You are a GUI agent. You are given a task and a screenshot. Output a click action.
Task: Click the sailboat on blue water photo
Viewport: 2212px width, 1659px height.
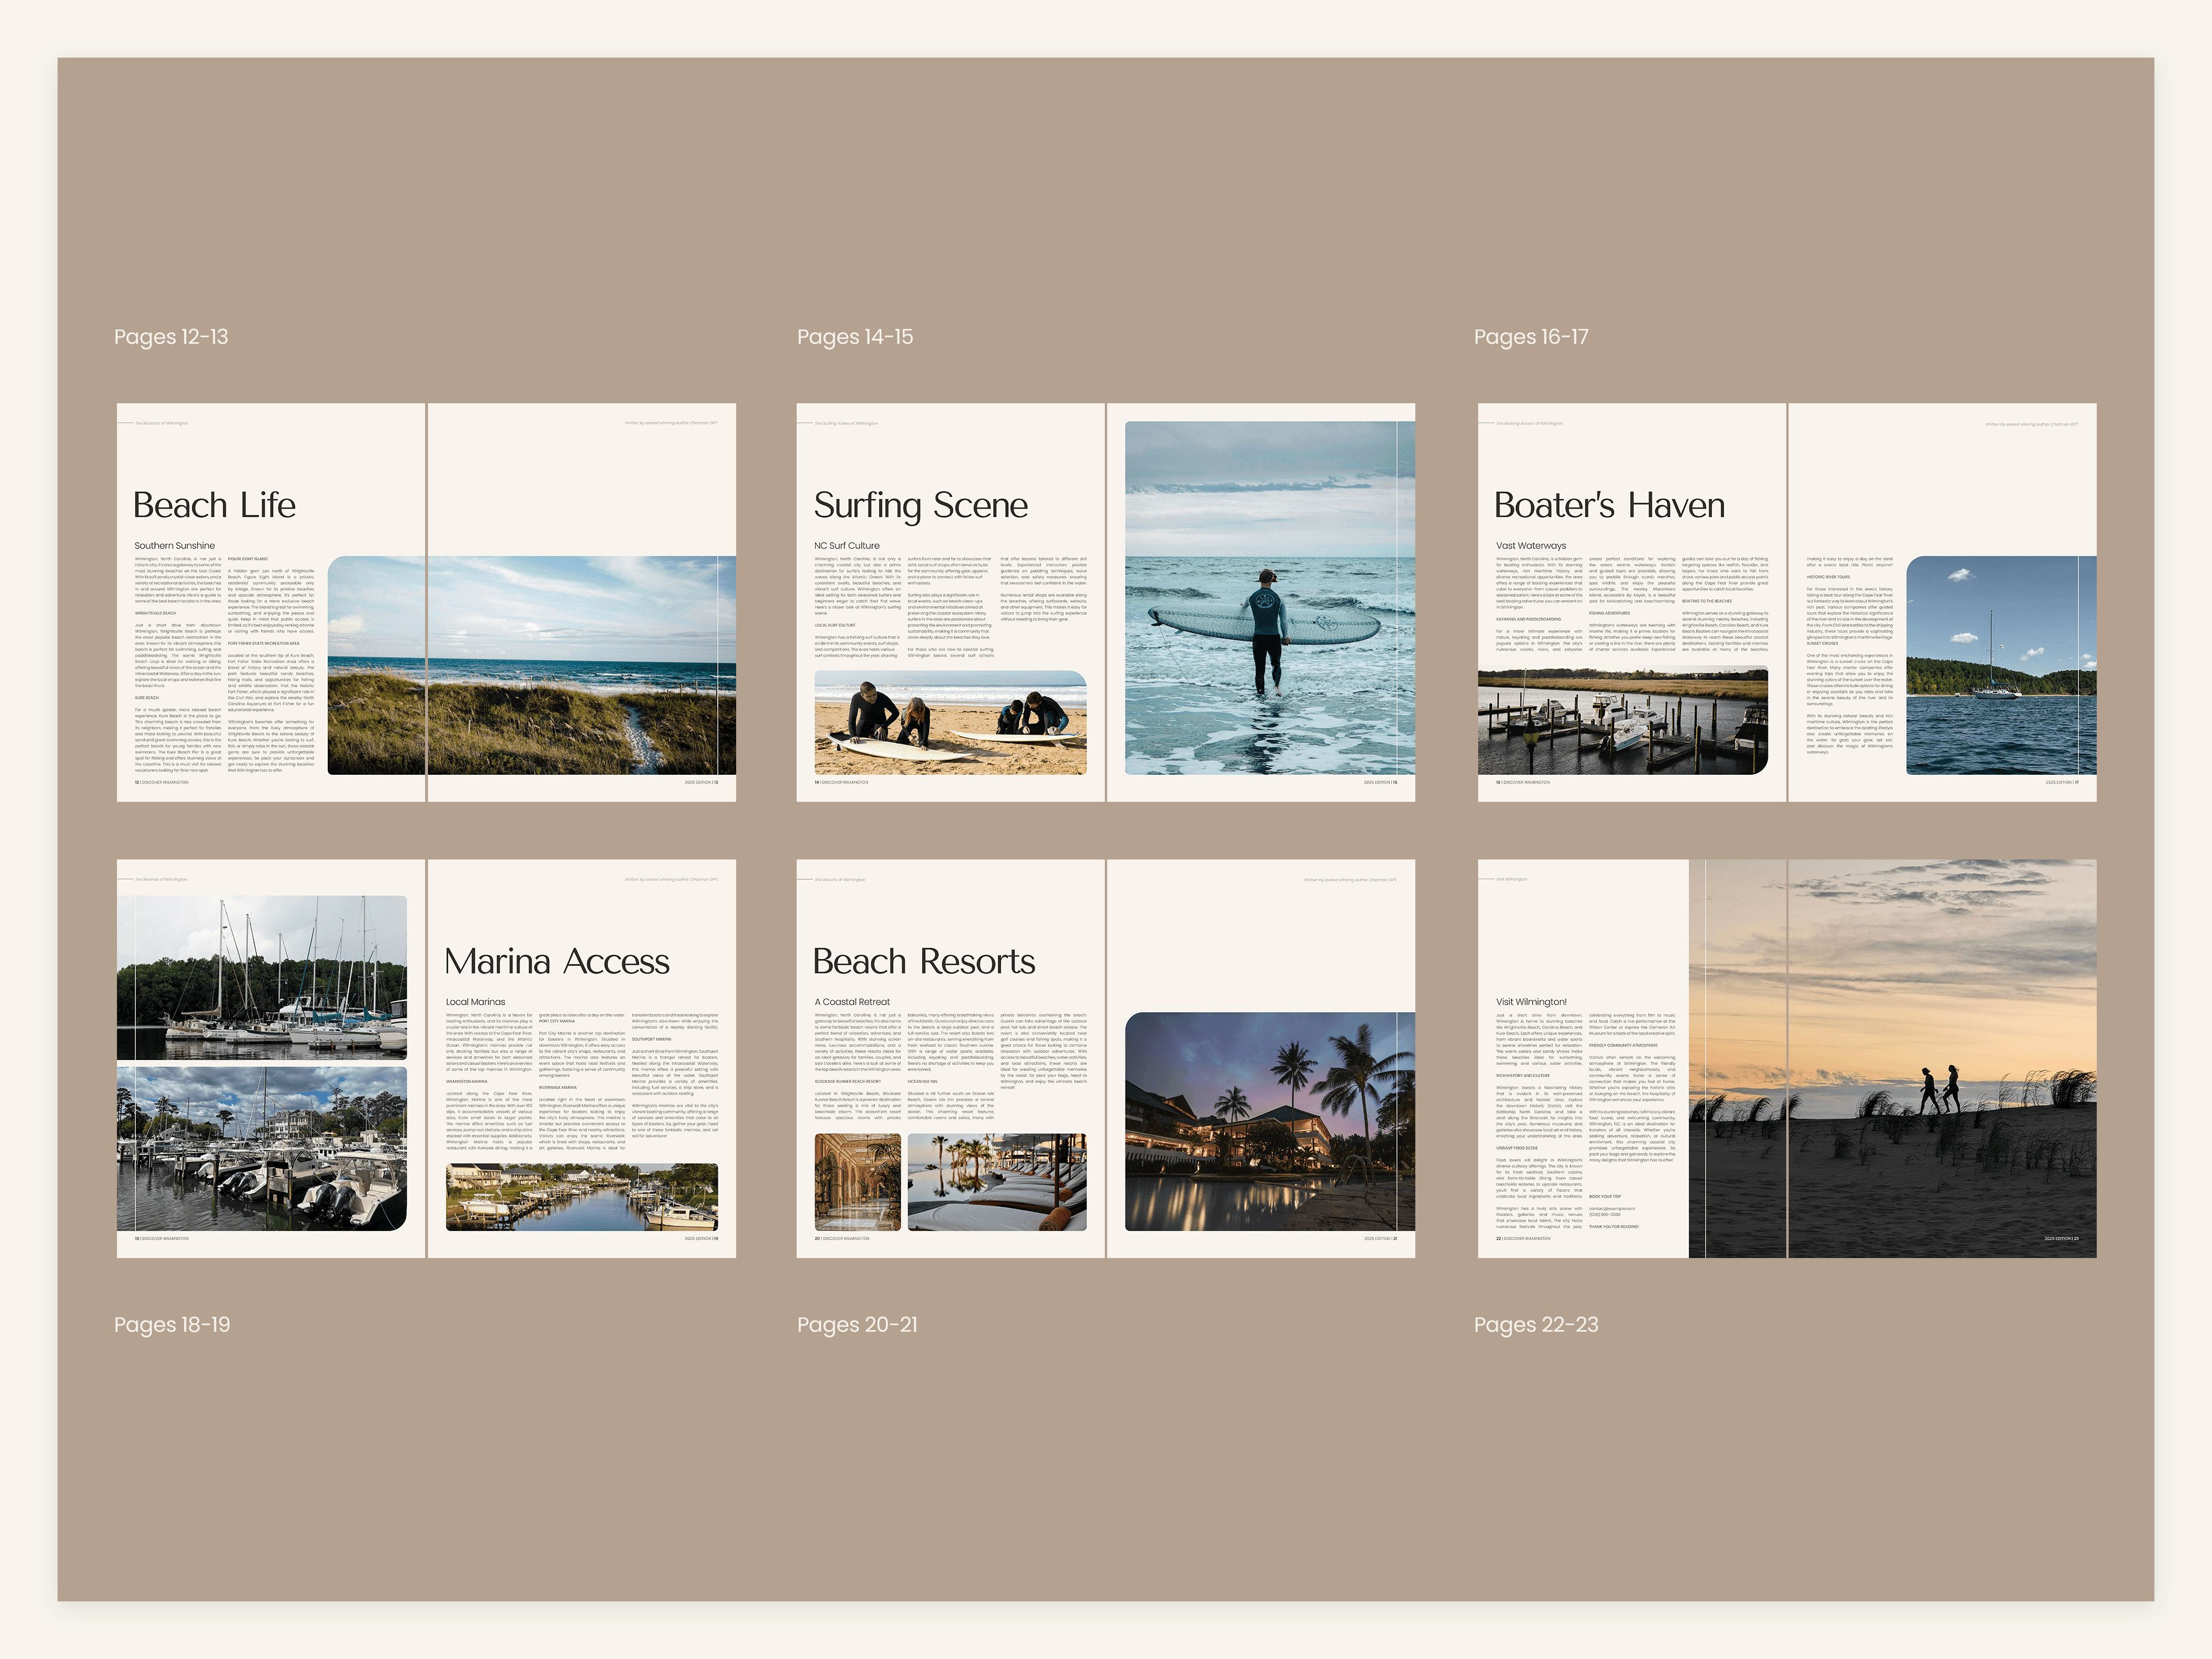2000,665
